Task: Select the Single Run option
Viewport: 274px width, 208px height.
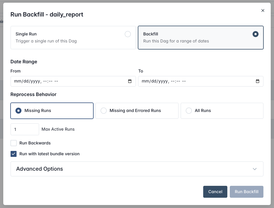Action: tap(73, 38)
